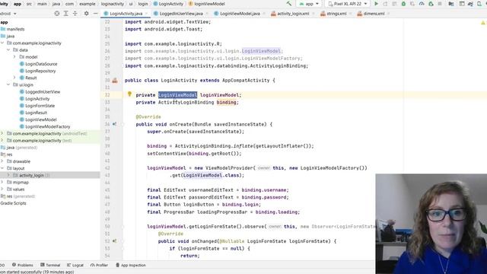The width and height of the screenshot is (487, 274).
Task: Switch to strings.xml tab
Action: (x=336, y=14)
